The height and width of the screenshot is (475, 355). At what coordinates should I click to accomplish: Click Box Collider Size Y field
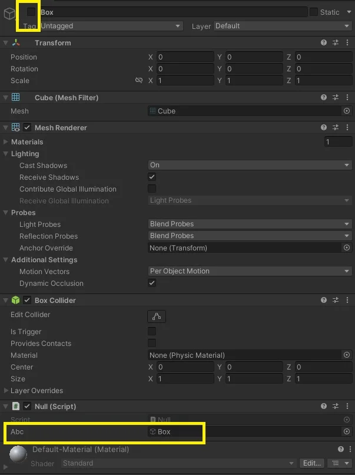point(254,379)
